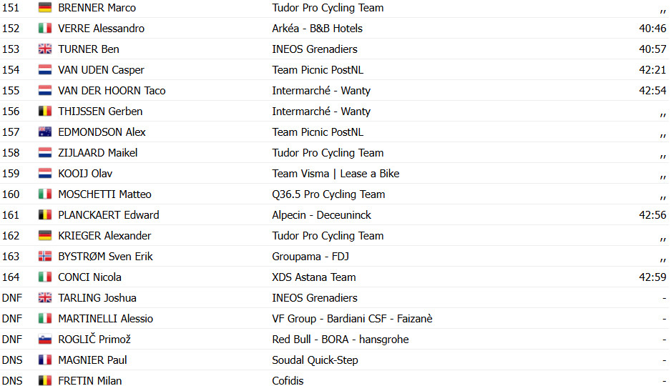
Task: Open rider VAN UDEN Casper
Action: click(x=101, y=69)
